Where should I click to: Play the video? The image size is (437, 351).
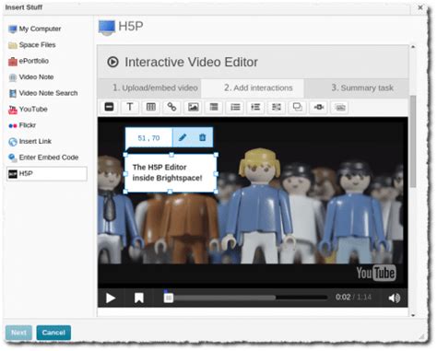[x=111, y=298]
